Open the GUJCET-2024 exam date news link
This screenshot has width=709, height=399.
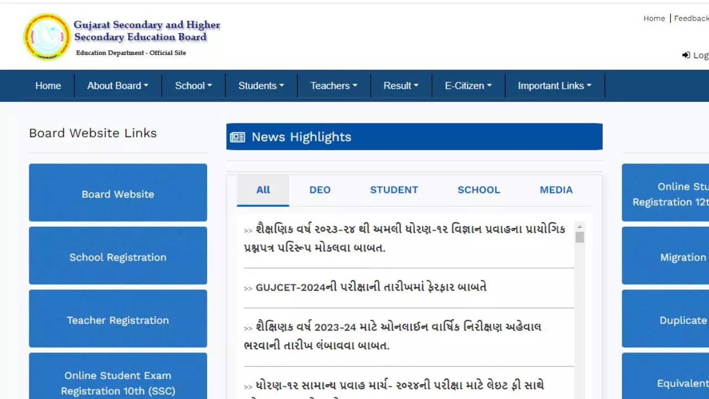pos(371,288)
